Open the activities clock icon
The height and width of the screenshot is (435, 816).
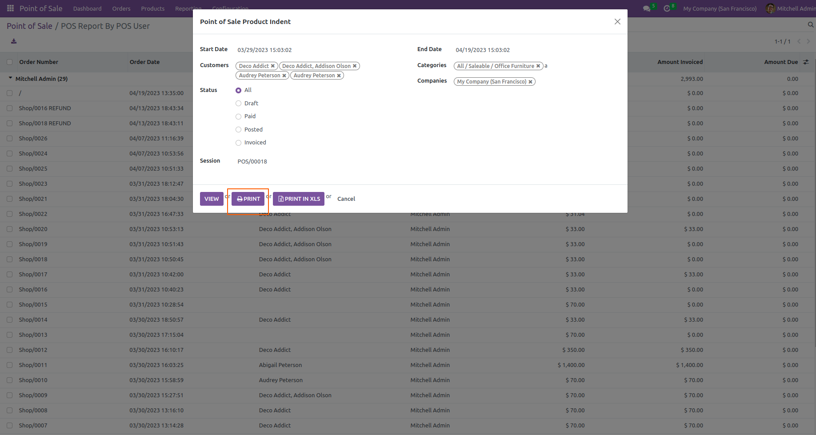pyautogui.click(x=667, y=8)
